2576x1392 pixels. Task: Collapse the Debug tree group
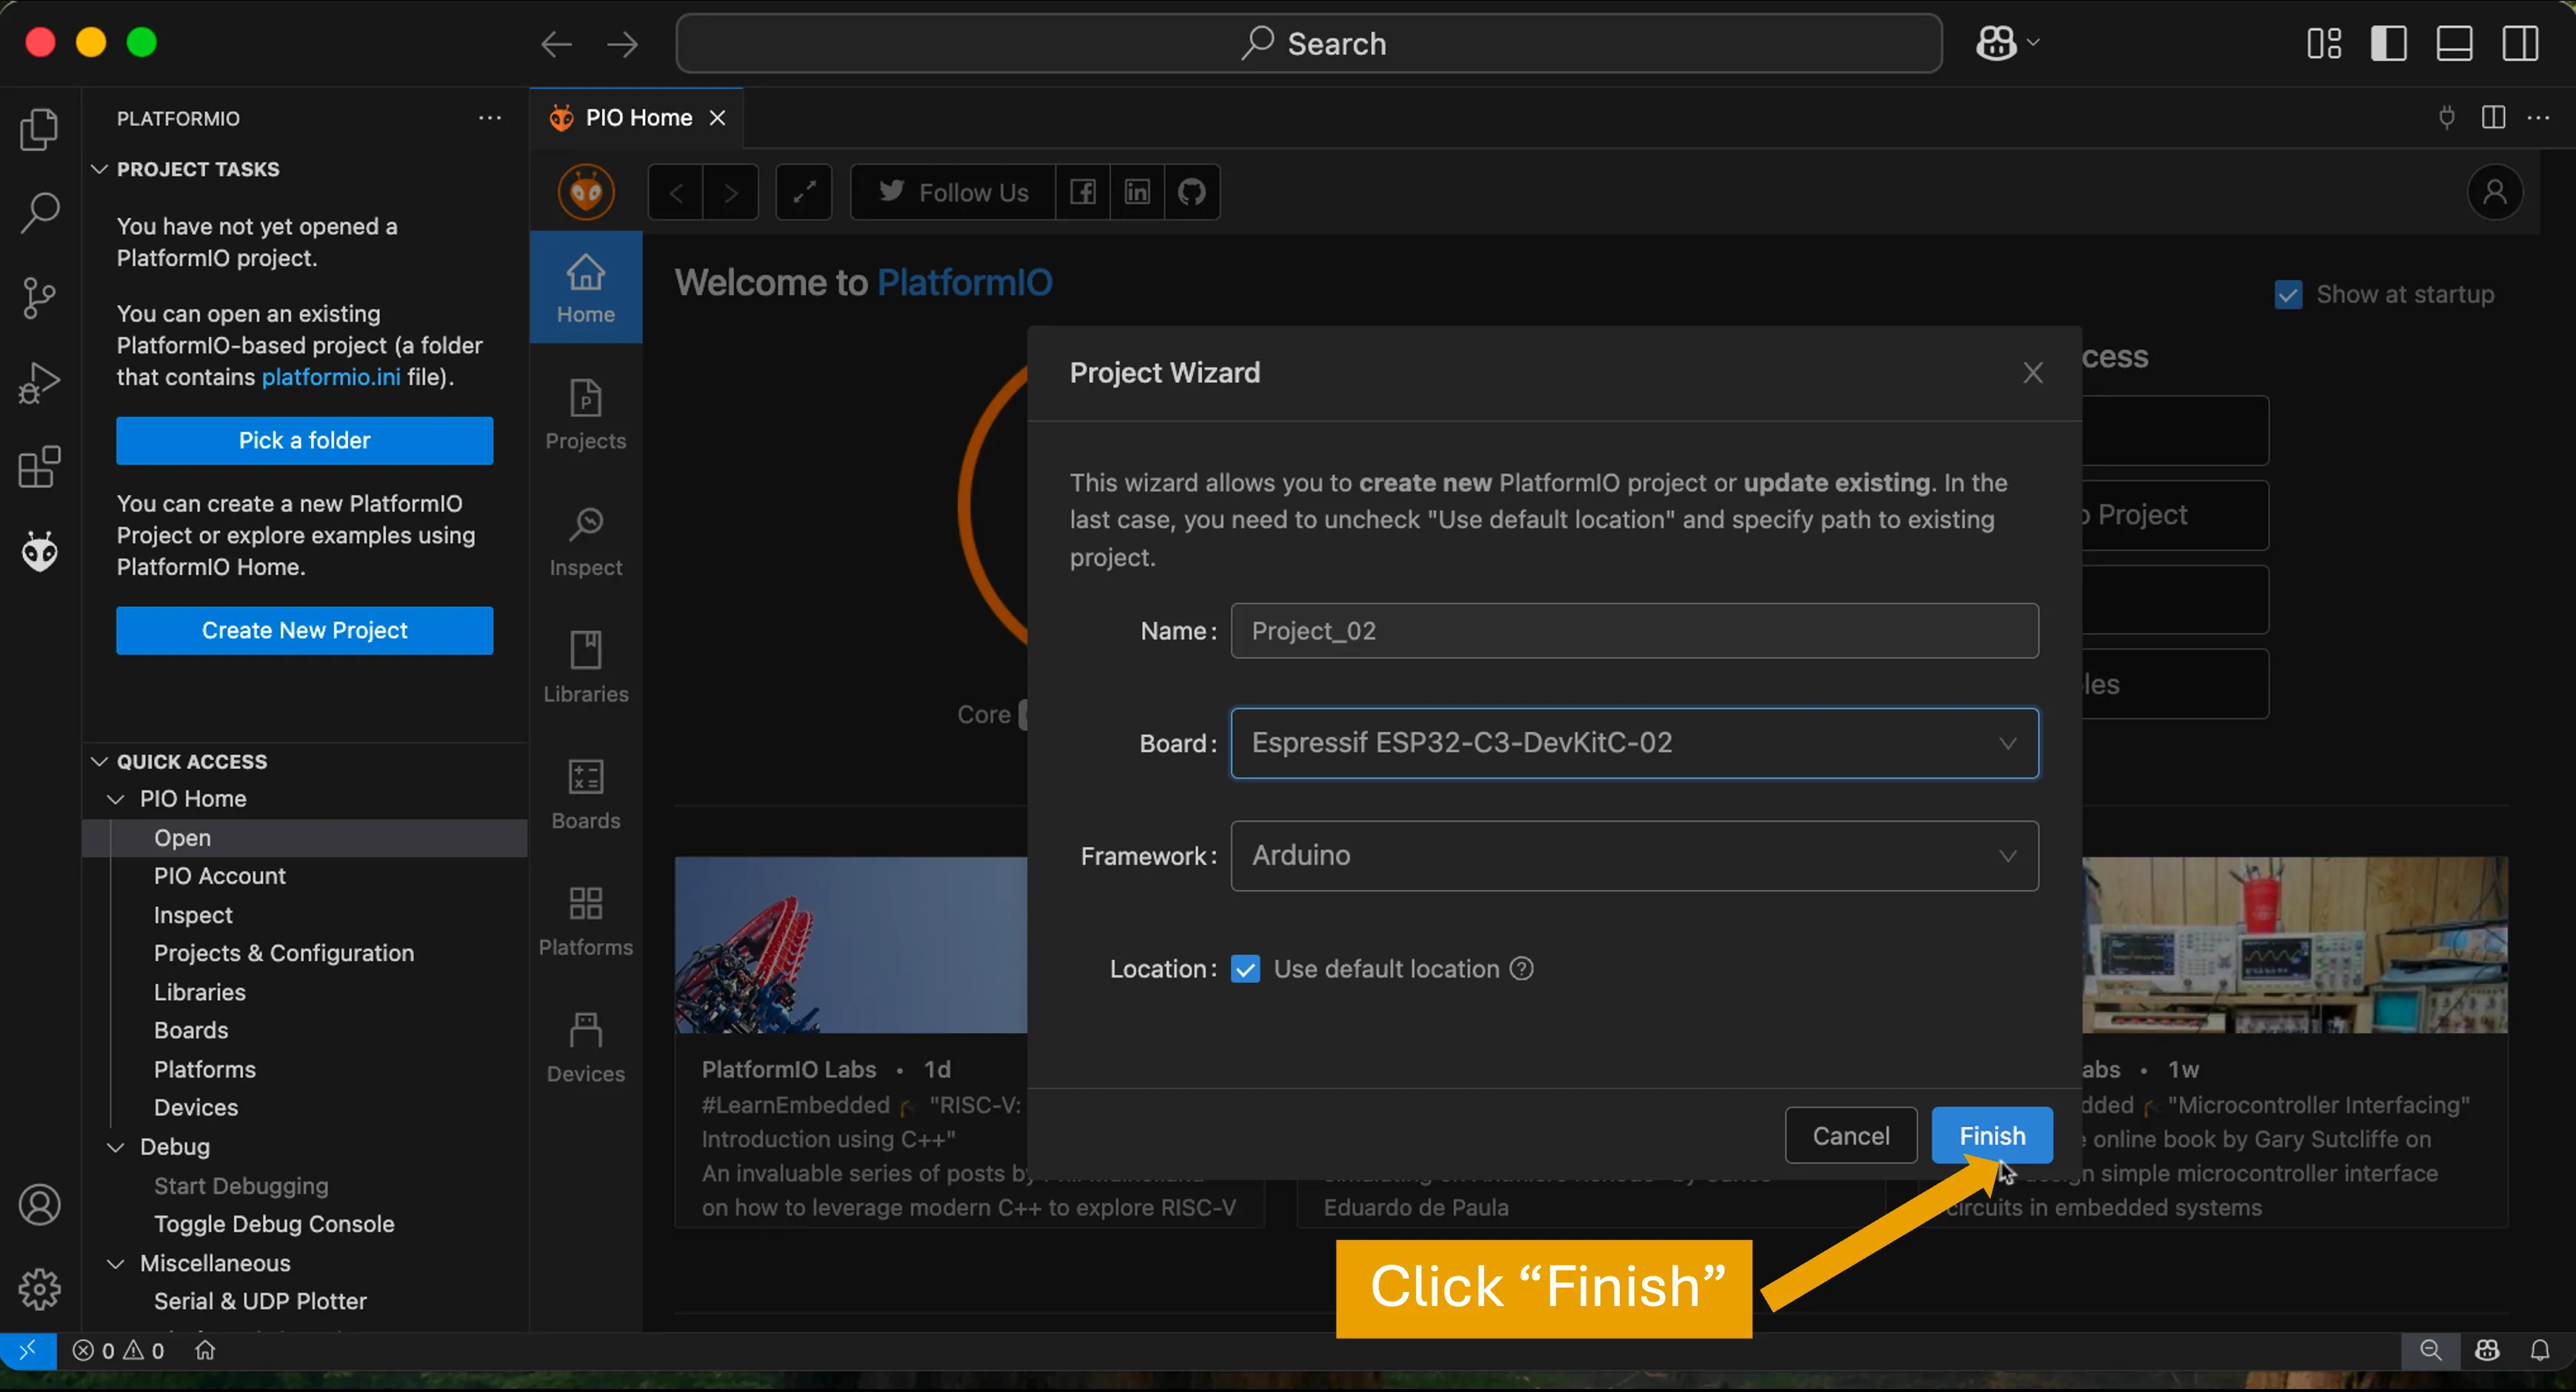coord(116,1147)
